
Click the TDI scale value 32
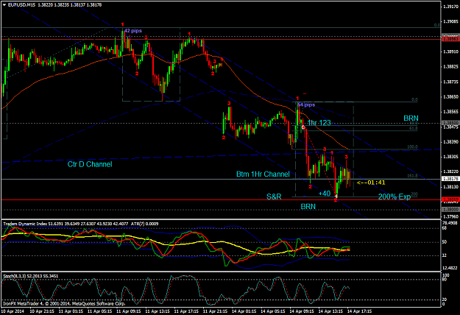445,255
